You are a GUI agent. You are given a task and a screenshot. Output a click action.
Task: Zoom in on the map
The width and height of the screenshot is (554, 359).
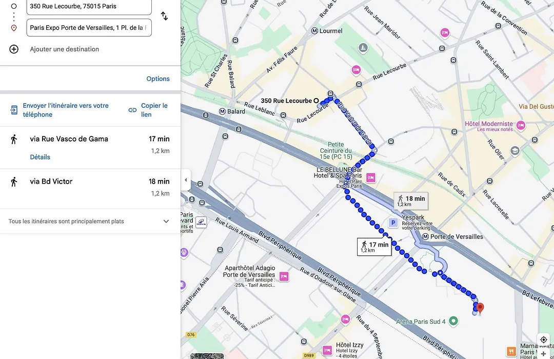[x=543, y=354]
